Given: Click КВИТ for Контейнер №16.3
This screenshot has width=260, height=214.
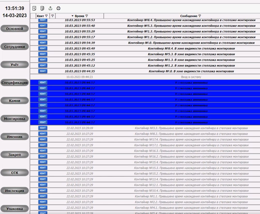Looking at the screenshot, I should tap(43, 151).
